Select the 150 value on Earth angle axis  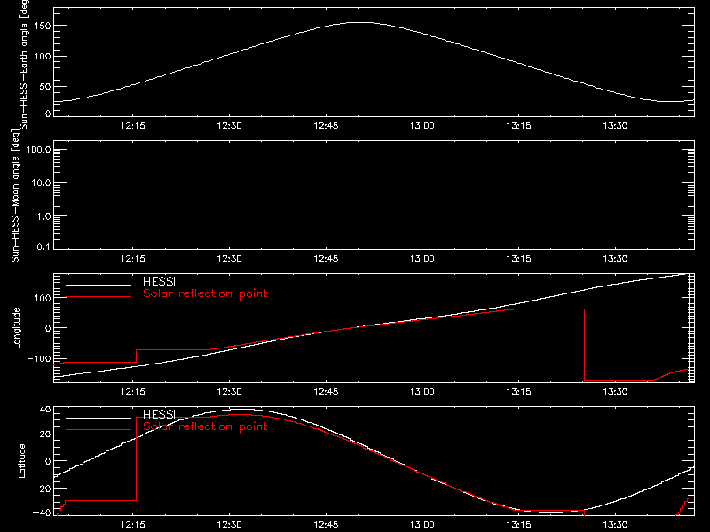point(43,26)
